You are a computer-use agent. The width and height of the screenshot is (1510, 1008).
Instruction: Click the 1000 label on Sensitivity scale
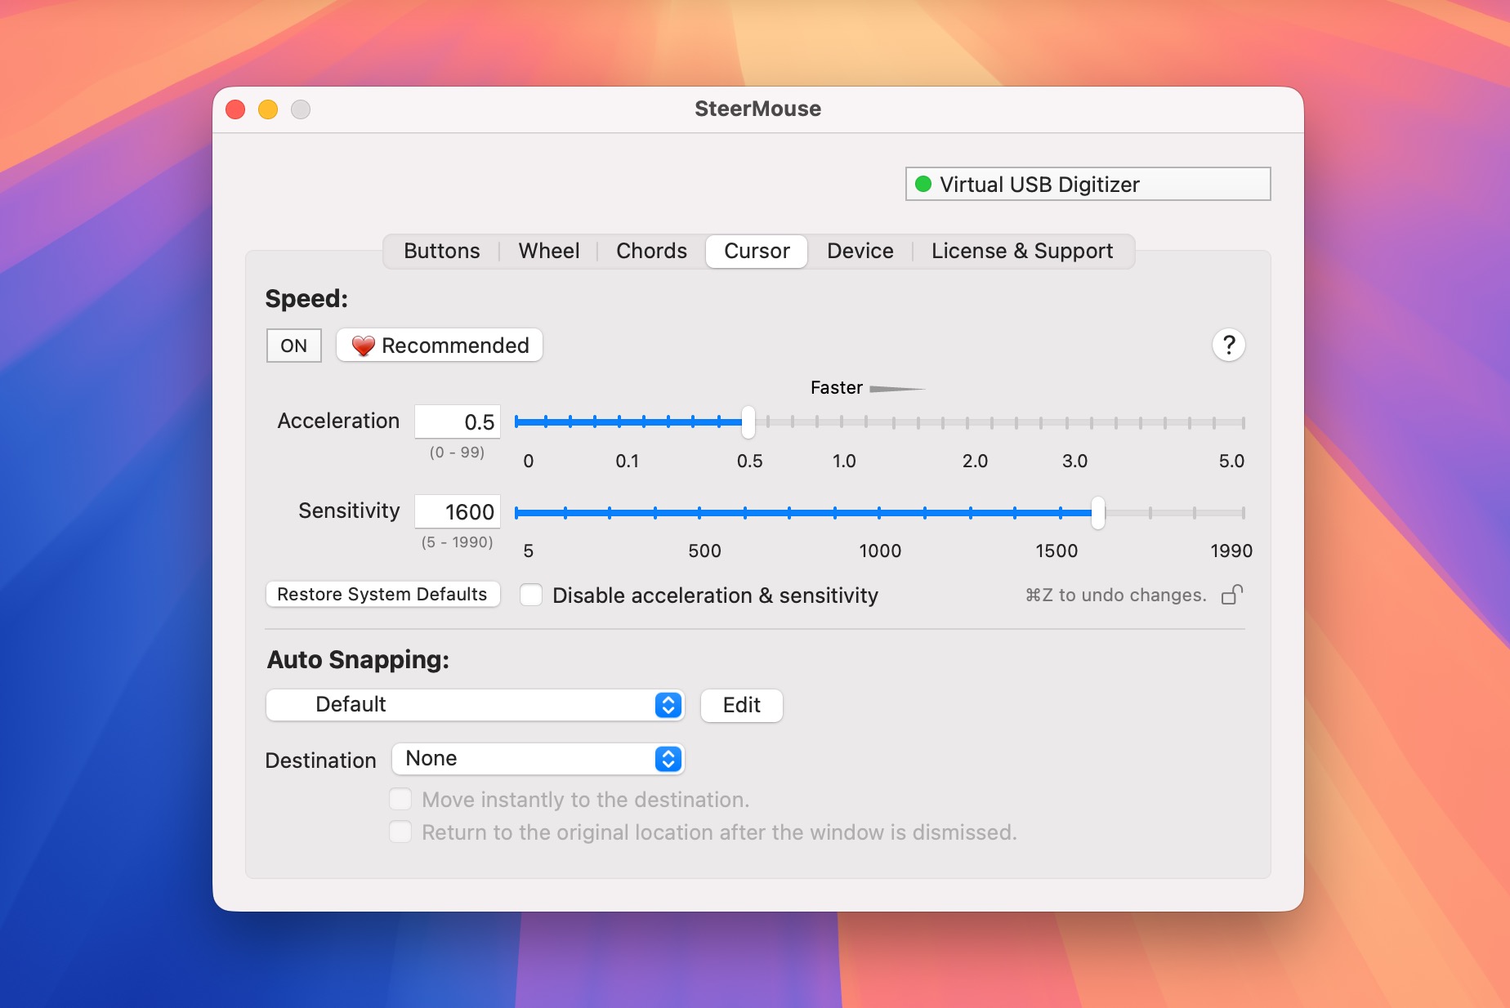coord(880,551)
